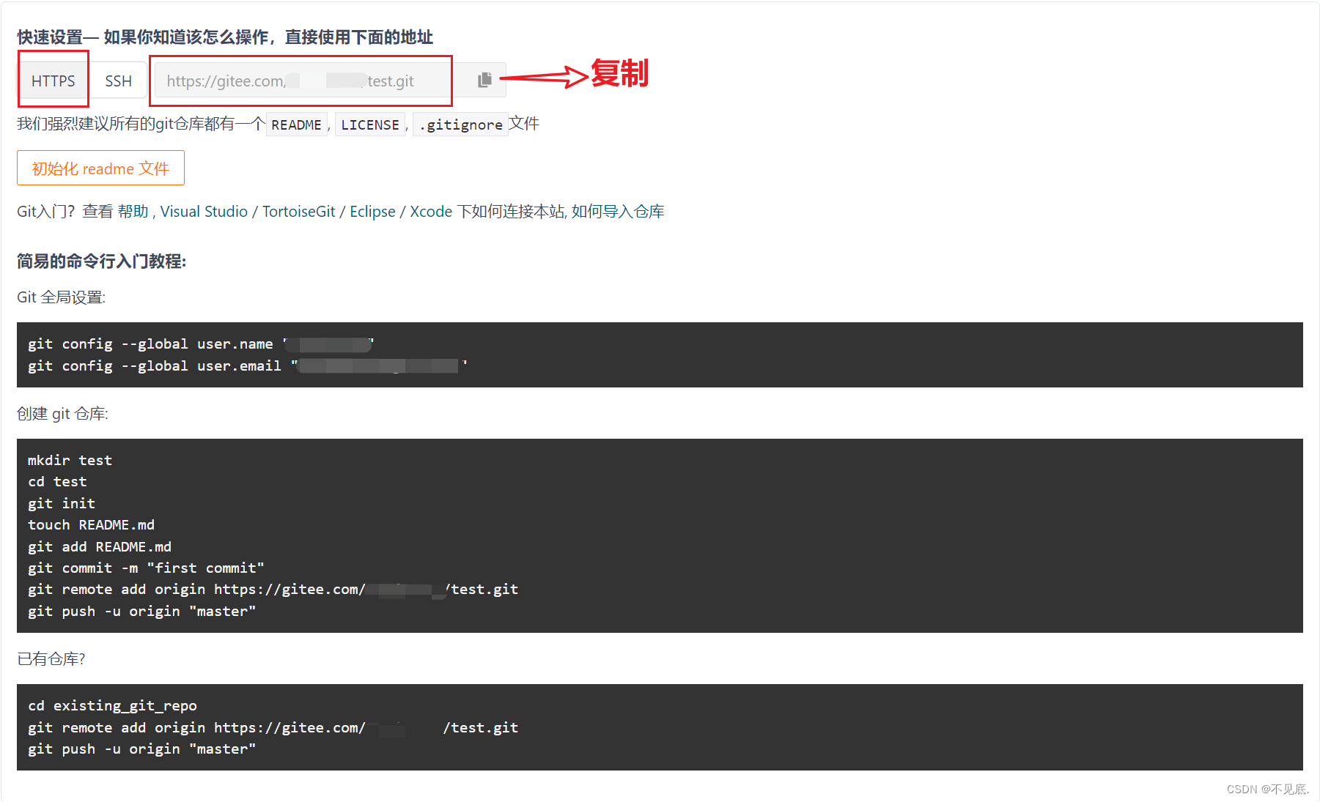
Task: Click the 'Git 全局设置:' label
Action: tap(62, 297)
